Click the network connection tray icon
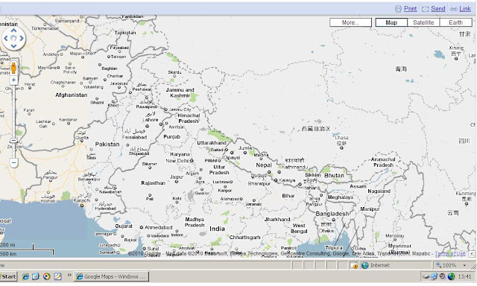Viewport: 477px width, 286px height. click(434, 276)
